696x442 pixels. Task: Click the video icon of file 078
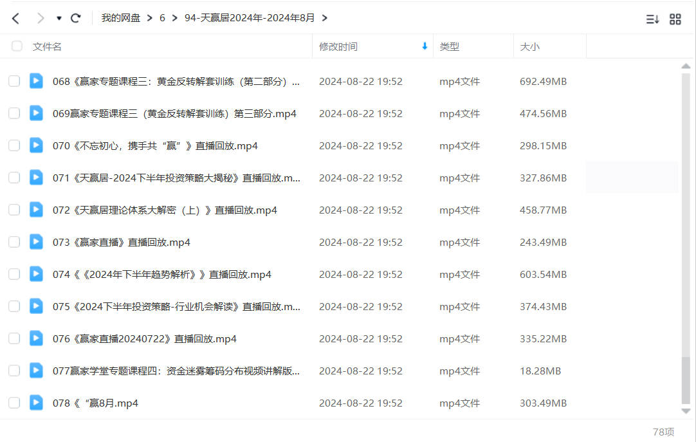tap(37, 403)
